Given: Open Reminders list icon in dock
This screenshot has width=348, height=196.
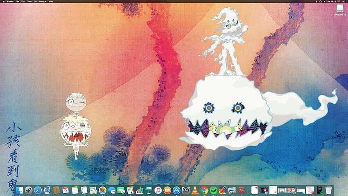Looking at the screenshot, I should click(84, 190).
